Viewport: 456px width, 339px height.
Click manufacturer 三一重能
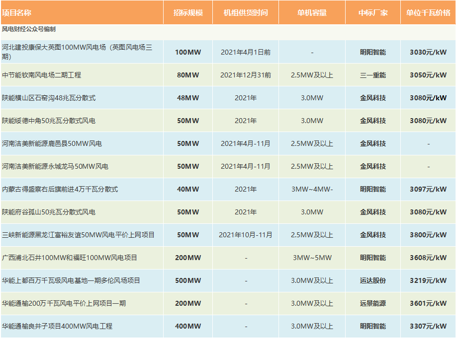coord(373,75)
